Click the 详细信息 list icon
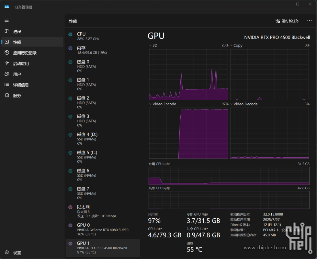This screenshot has height=259, width=317. point(7,85)
